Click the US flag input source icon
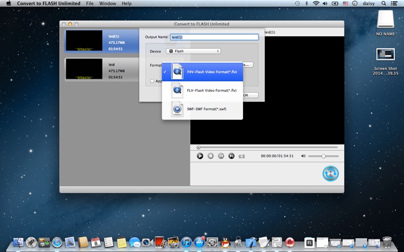This screenshot has width=404, height=252. pyautogui.click(x=345, y=4)
